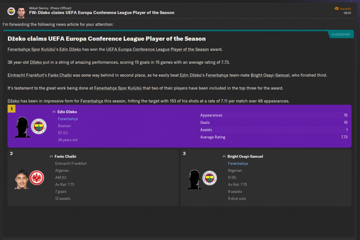The height and width of the screenshot is (240, 360).
Task: Click the Fenerbahçe club badge in header
Action: point(11,11)
